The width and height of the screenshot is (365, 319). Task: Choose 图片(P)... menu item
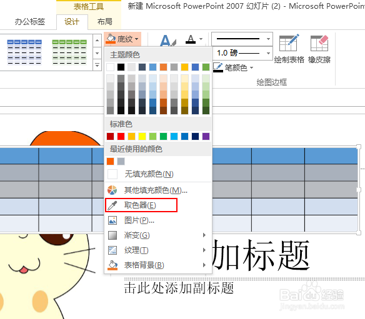pyautogui.click(x=158, y=220)
